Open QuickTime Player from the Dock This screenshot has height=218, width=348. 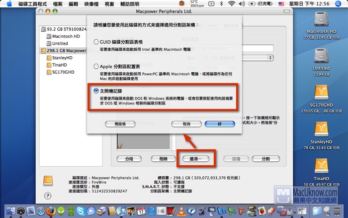point(151,211)
